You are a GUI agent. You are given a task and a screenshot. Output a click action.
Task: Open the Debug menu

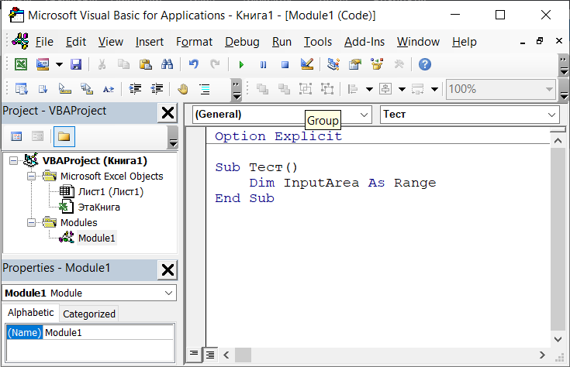[x=242, y=42]
